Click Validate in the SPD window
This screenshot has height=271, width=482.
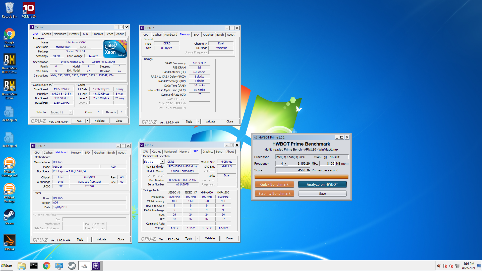(x=210, y=238)
